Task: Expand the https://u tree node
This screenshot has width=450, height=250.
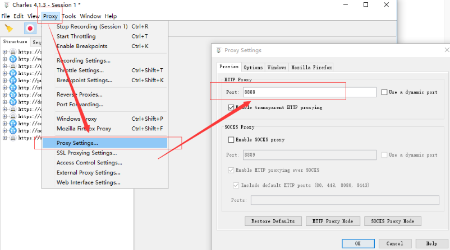Action: coord(4,66)
